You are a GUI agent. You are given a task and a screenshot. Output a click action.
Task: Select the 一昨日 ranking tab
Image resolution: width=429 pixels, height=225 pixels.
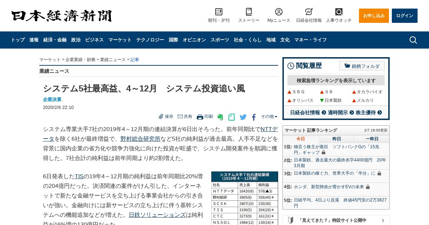coord(372,139)
